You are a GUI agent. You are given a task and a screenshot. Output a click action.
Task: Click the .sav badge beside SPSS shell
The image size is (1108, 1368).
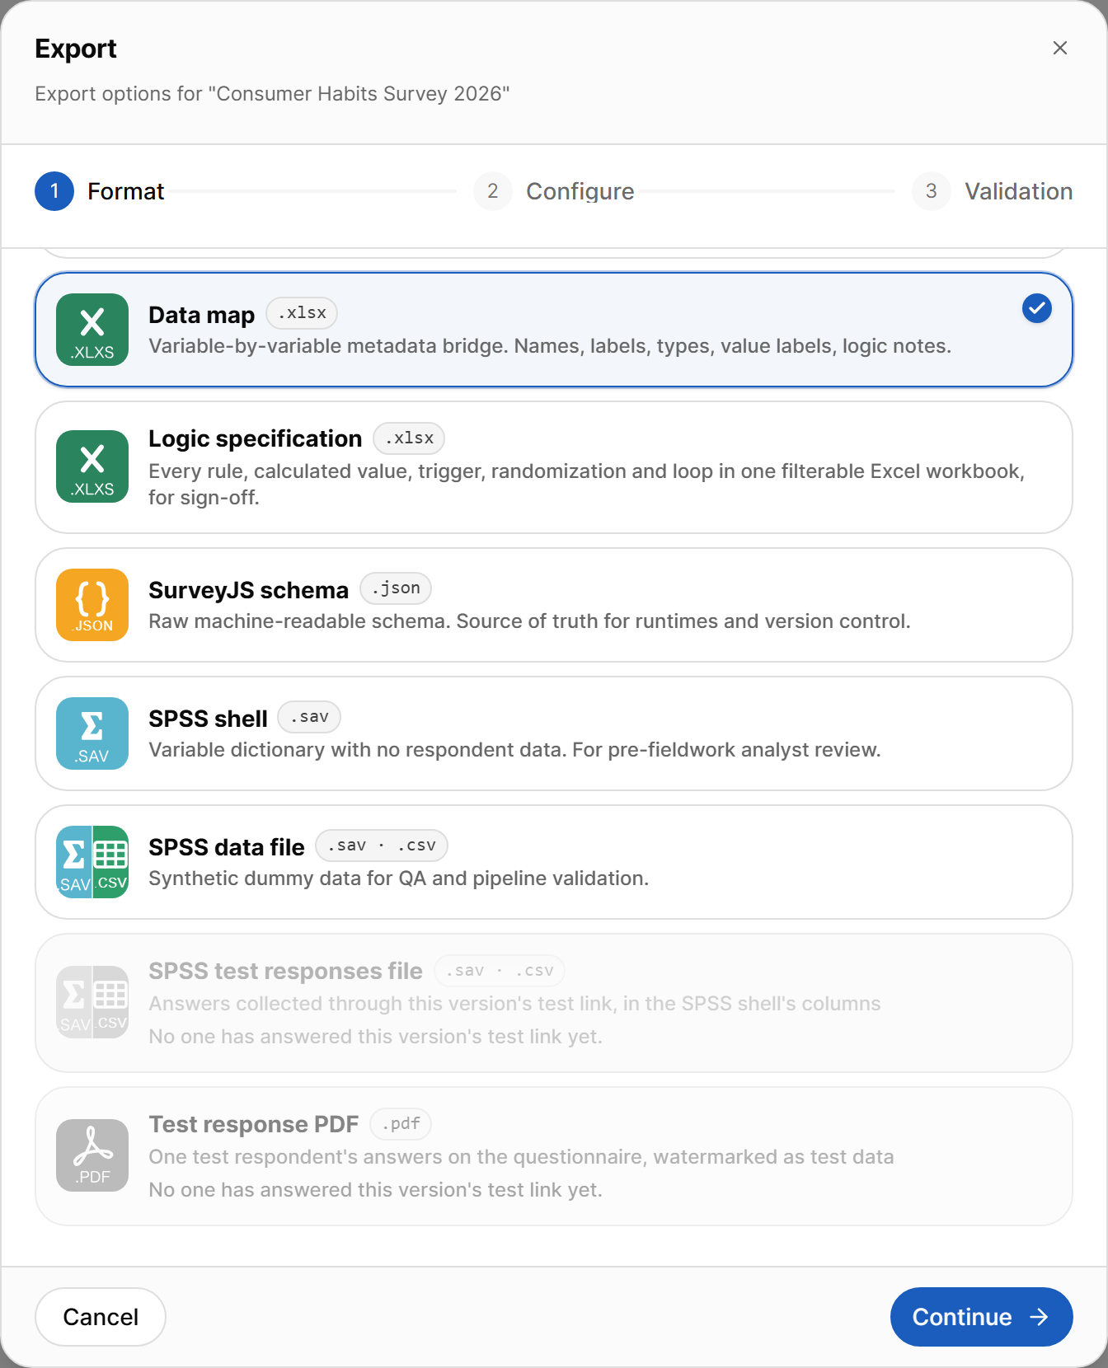pos(309,717)
